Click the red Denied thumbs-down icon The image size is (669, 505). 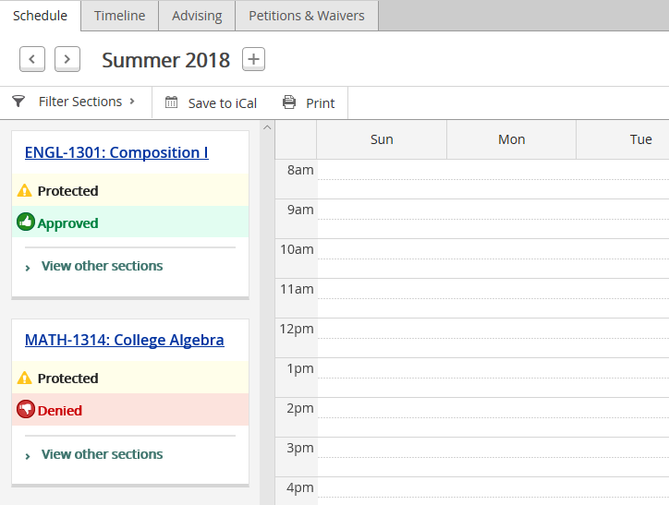[x=26, y=409]
